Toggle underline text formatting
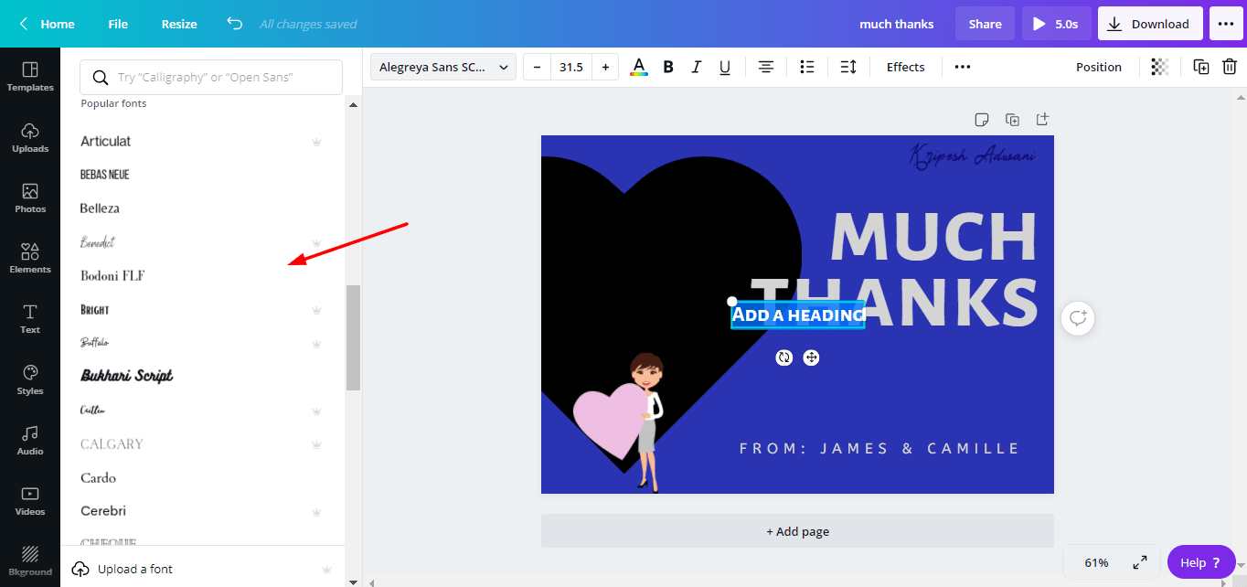The width and height of the screenshot is (1247, 587). click(725, 67)
